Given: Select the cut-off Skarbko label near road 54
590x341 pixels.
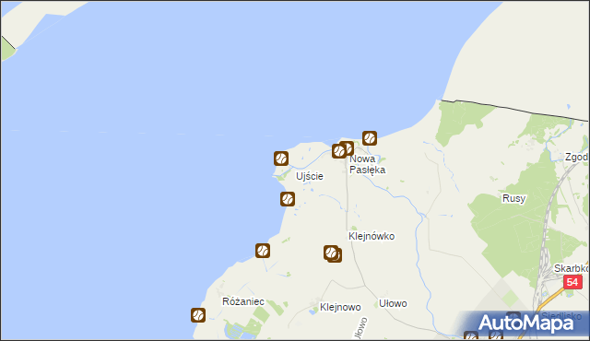Looking at the screenshot, I should pos(572,268).
